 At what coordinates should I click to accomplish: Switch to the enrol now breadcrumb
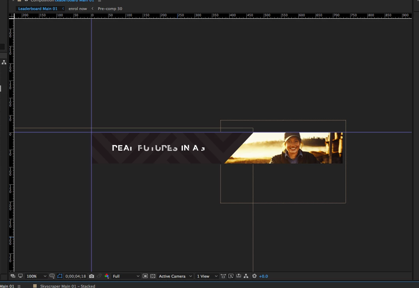[x=78, y=9]
